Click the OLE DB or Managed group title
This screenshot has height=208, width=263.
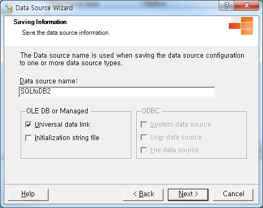[57, 111]
